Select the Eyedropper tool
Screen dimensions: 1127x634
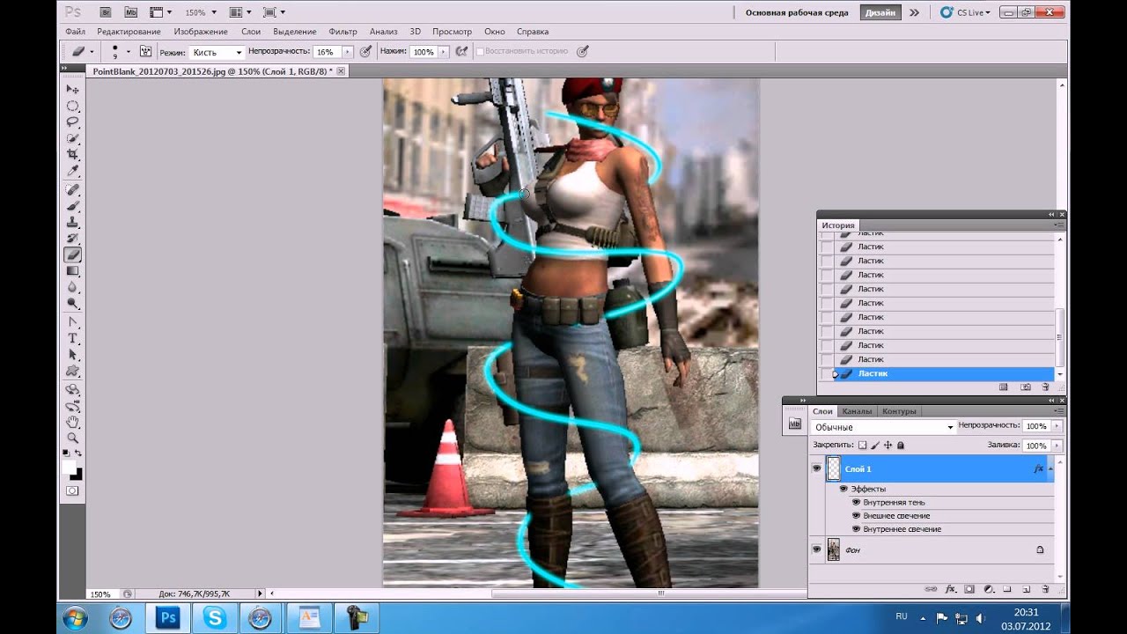73,171
